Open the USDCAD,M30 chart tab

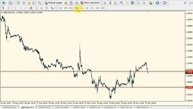(62, 107)
